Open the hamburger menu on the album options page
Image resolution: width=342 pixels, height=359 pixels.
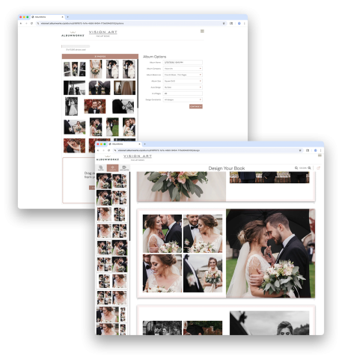point(202,31)
